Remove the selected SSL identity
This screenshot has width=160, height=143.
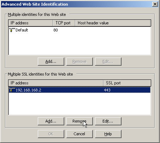pos(79,121)
